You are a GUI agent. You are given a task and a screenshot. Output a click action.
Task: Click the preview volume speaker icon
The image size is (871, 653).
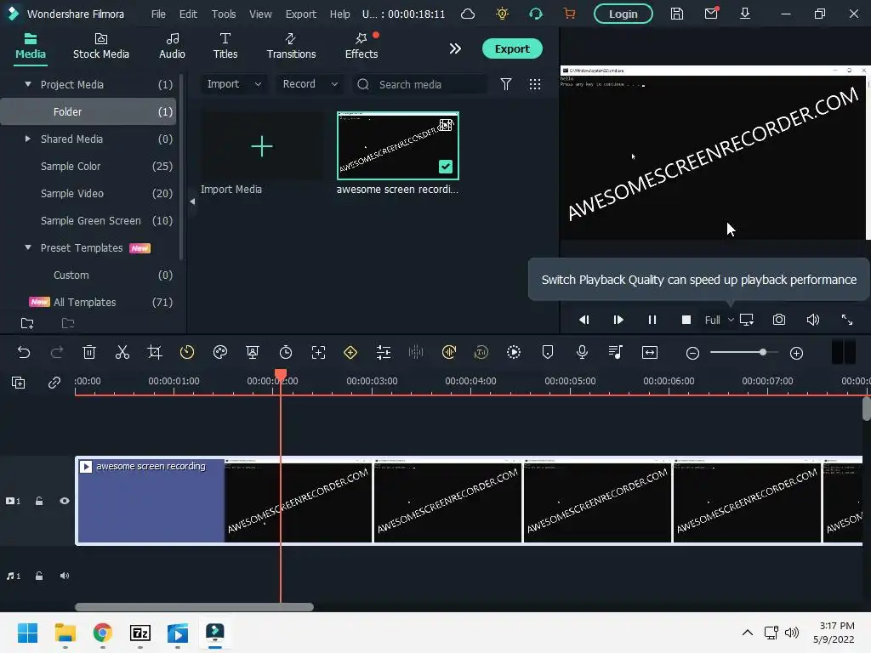pos(812,320)
